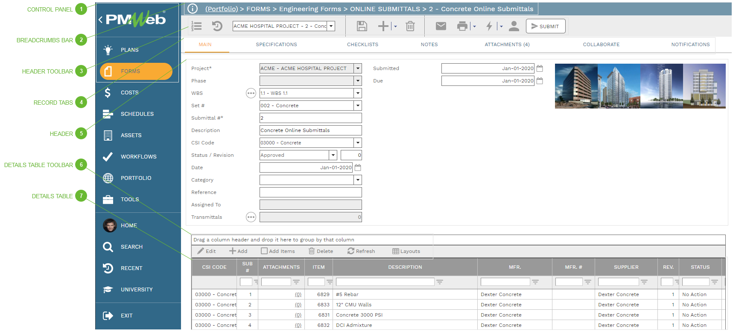Expand the WBS dropdown
This screenshot has height=332, width=733.
(x=358, y=93)
